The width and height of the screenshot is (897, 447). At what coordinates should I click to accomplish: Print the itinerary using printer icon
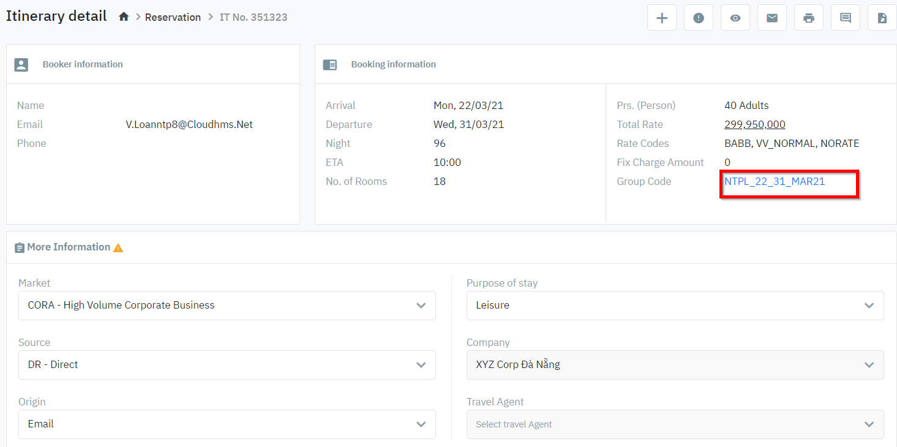(x=809, y=18)
